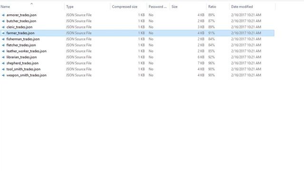Image resolution: width=304 pixels, height=171 pixels.
Task: Select file name shepherd_trades.json
Action: [22, 63]
